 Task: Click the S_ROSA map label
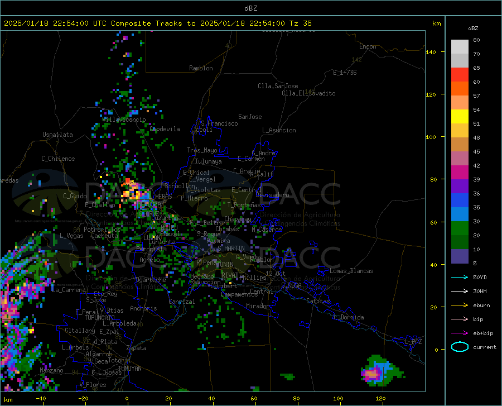click(291, 285)
